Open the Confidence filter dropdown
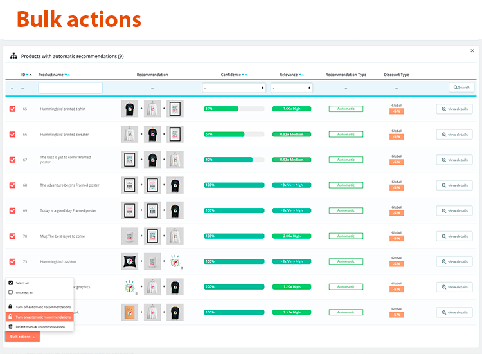 pyautogui.click(x=234, y=88)
